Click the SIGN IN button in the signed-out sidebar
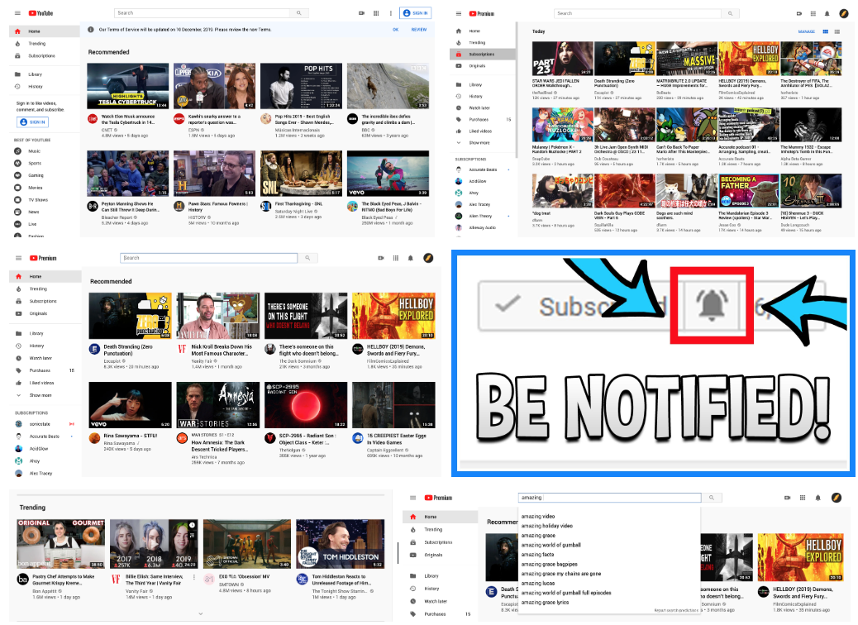This screenshot has height=625, width=858. pyautogui.click(x=33, y=122)
